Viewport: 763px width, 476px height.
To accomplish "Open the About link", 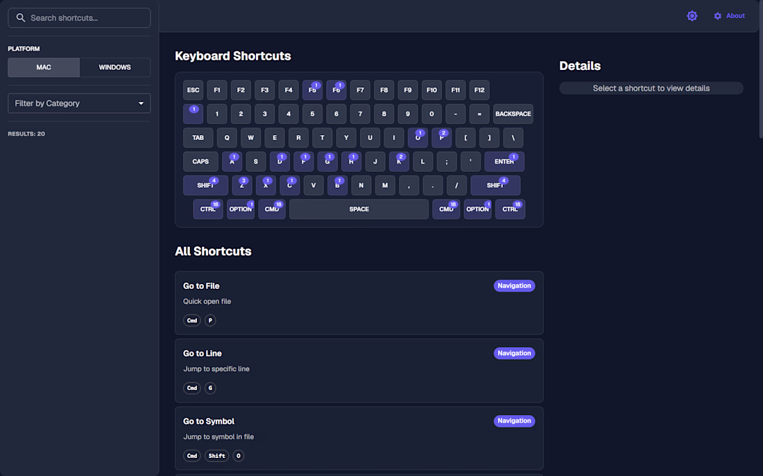I will click(735, 16).
